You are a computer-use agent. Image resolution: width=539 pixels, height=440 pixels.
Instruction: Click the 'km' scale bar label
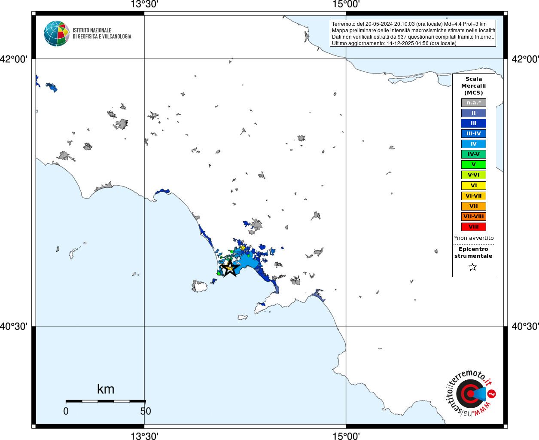pyautogui.click(x=106, y=389)
